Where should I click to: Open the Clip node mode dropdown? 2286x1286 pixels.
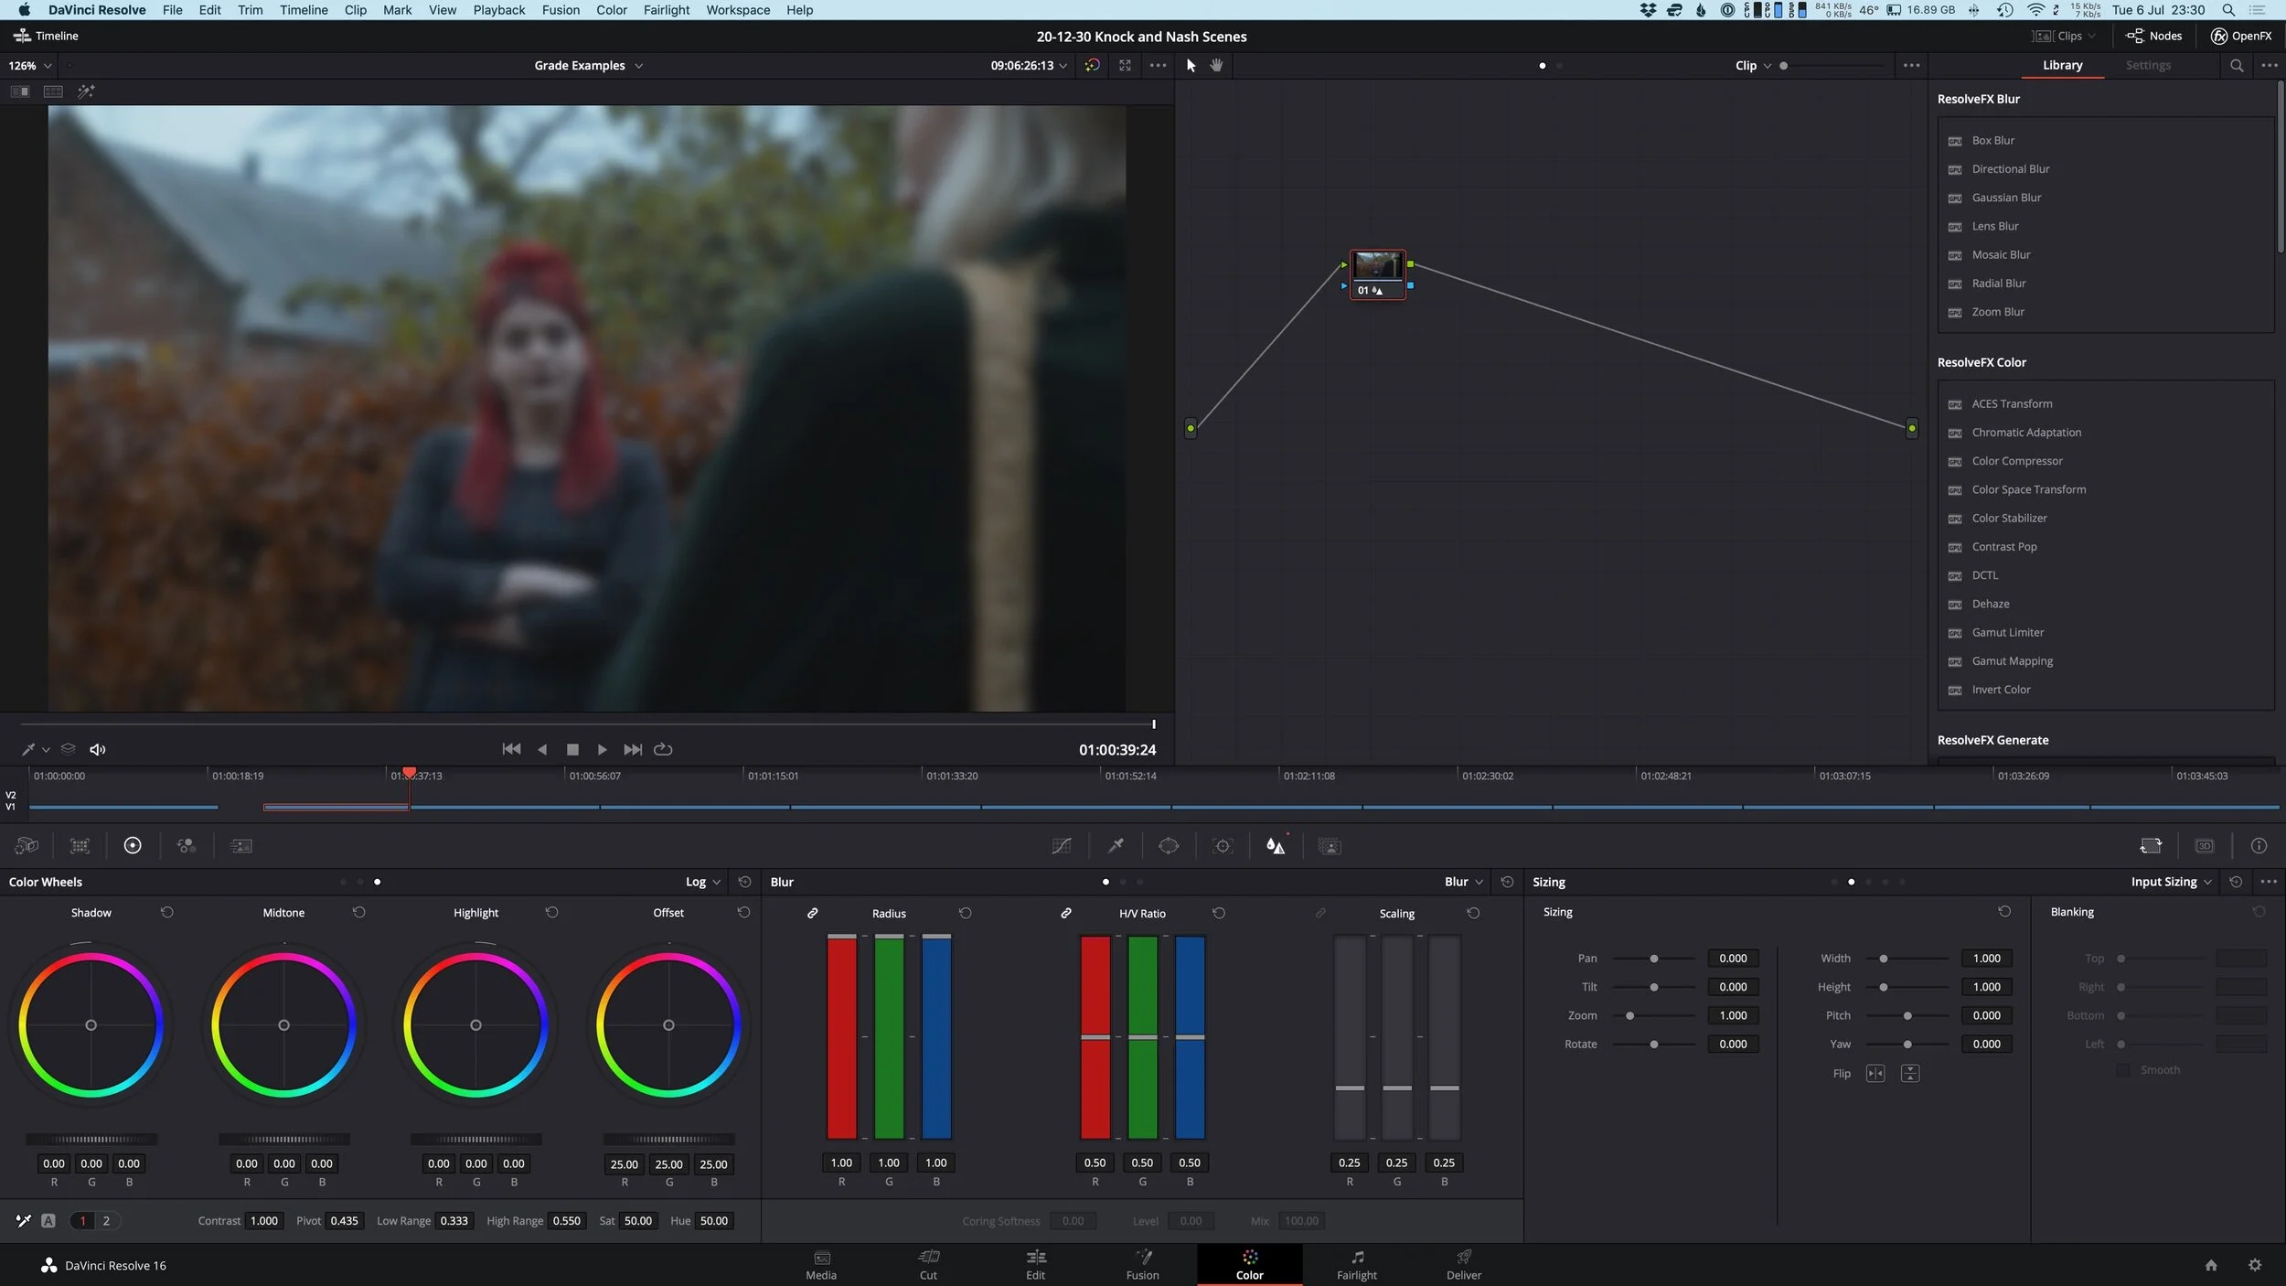point(1753,66)
